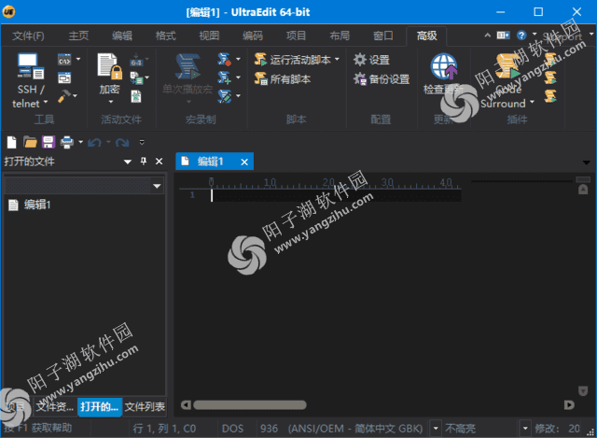Switch to the Layout (布局) ribbon tab
This screenshot has height=438, width=597.
(x=340, y=35)
